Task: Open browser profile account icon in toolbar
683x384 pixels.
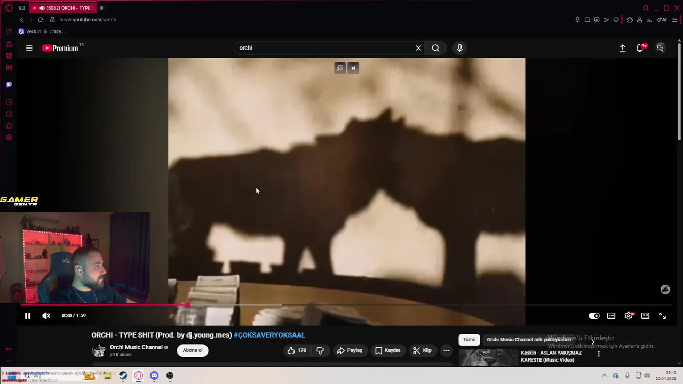Action: pos(639,20)
